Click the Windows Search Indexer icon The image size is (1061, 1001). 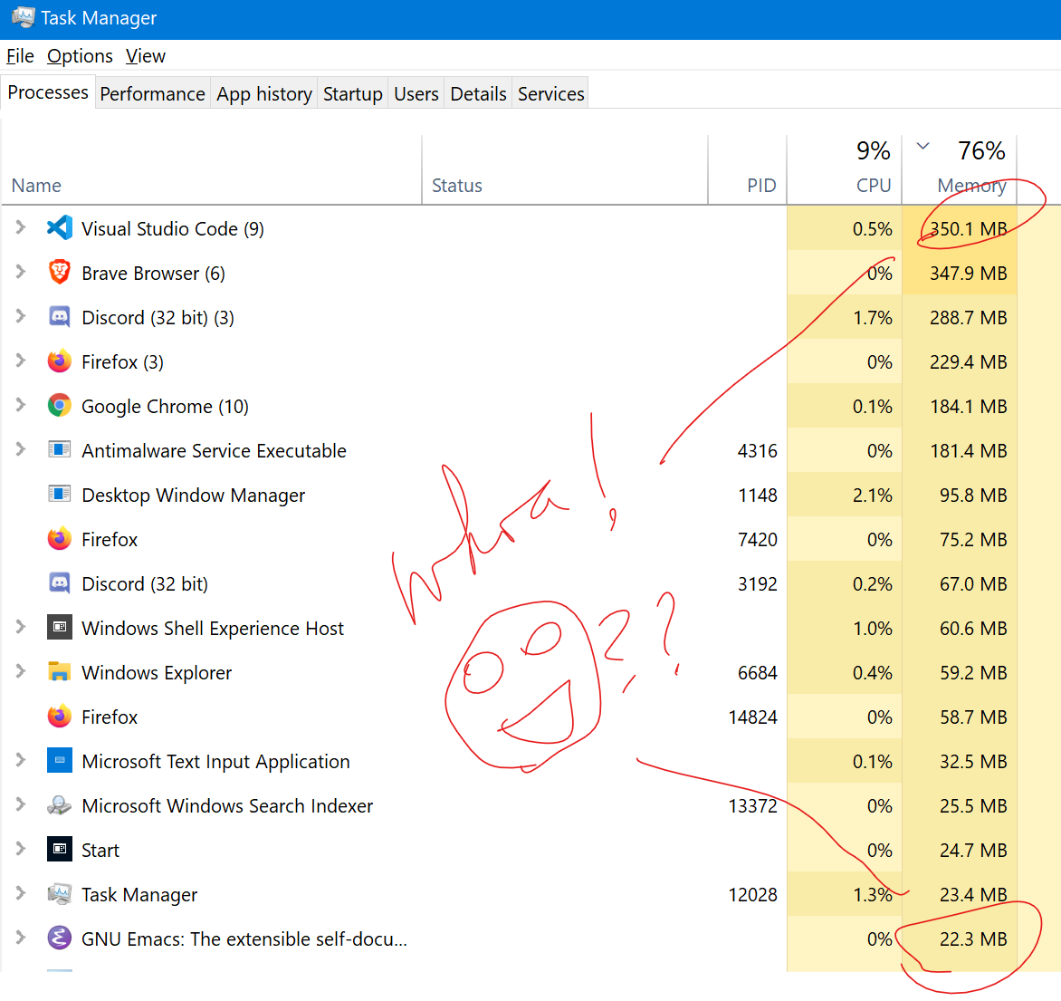[x=60, y=805]
